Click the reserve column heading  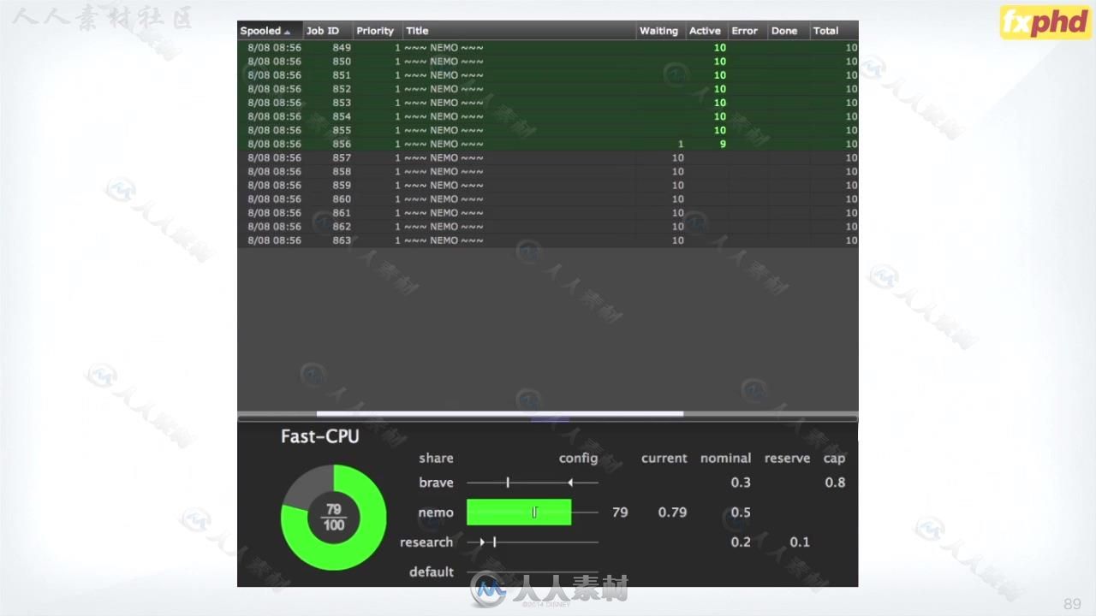click(x=787, y=459)
